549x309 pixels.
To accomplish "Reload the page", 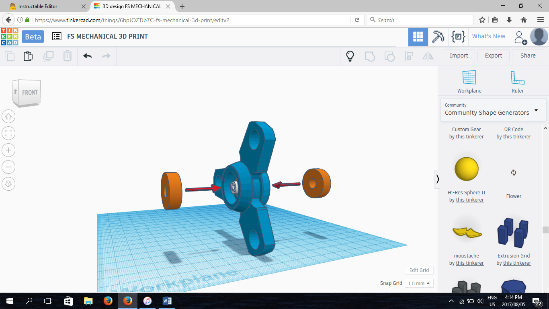I will tap(357, 20).
